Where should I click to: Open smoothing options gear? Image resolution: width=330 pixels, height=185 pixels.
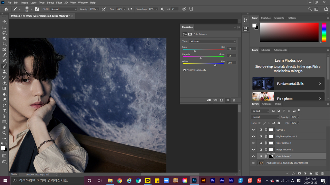[x=162, y=9]
